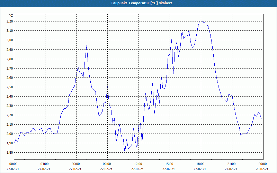Viewport: 277px width, 173px height.
Task: Select the 1,90 y-axis label
Action: 10,143
